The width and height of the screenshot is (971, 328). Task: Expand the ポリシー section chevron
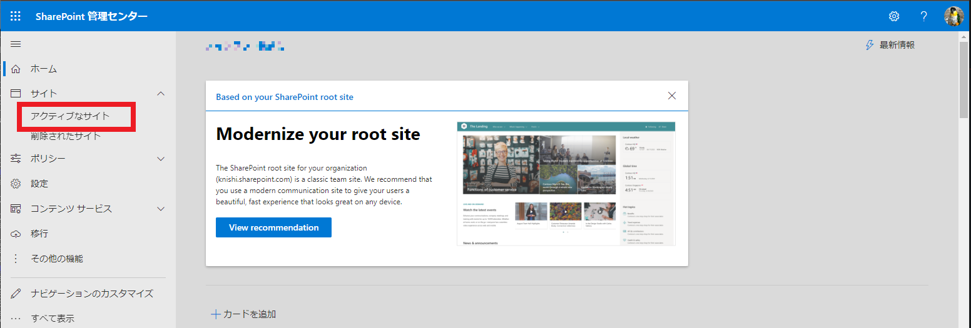click(x=161, y=159)
